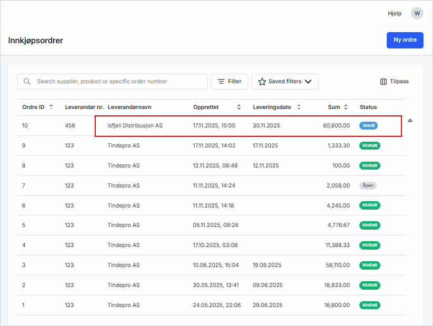433x326 pixels.
Task: Open the Isfjell Distribusjon AS order row
Action: [135, 126]
